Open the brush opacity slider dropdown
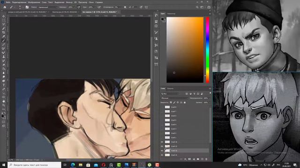300x168 pixels. tap(75, 7)
